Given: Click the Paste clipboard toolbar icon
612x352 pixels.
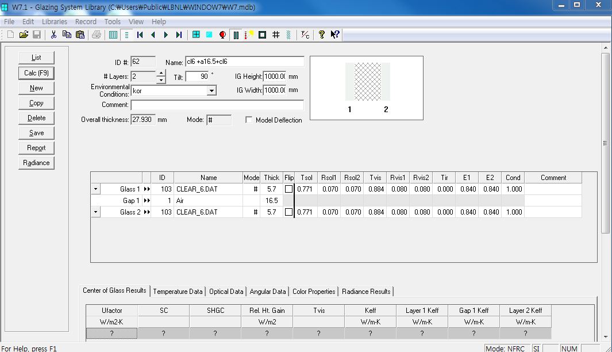Looking at the screenshot, I should [80, 35].
